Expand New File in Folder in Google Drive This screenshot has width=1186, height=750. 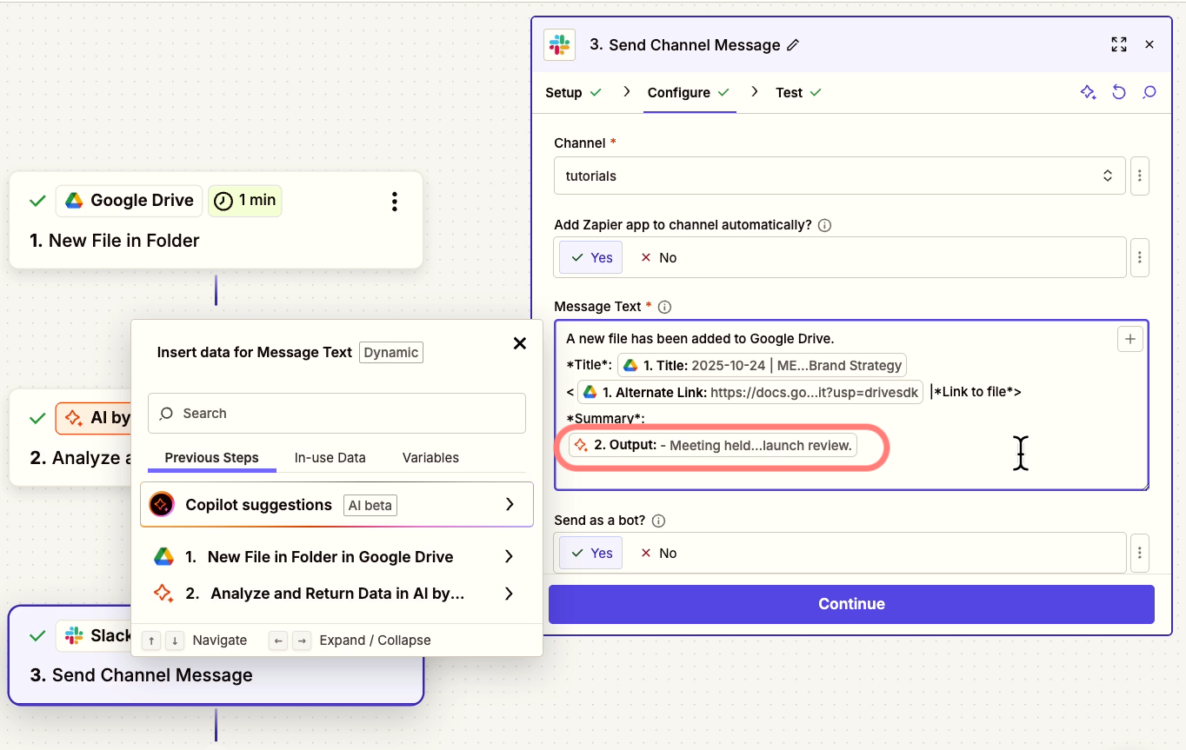pos(336,557)
